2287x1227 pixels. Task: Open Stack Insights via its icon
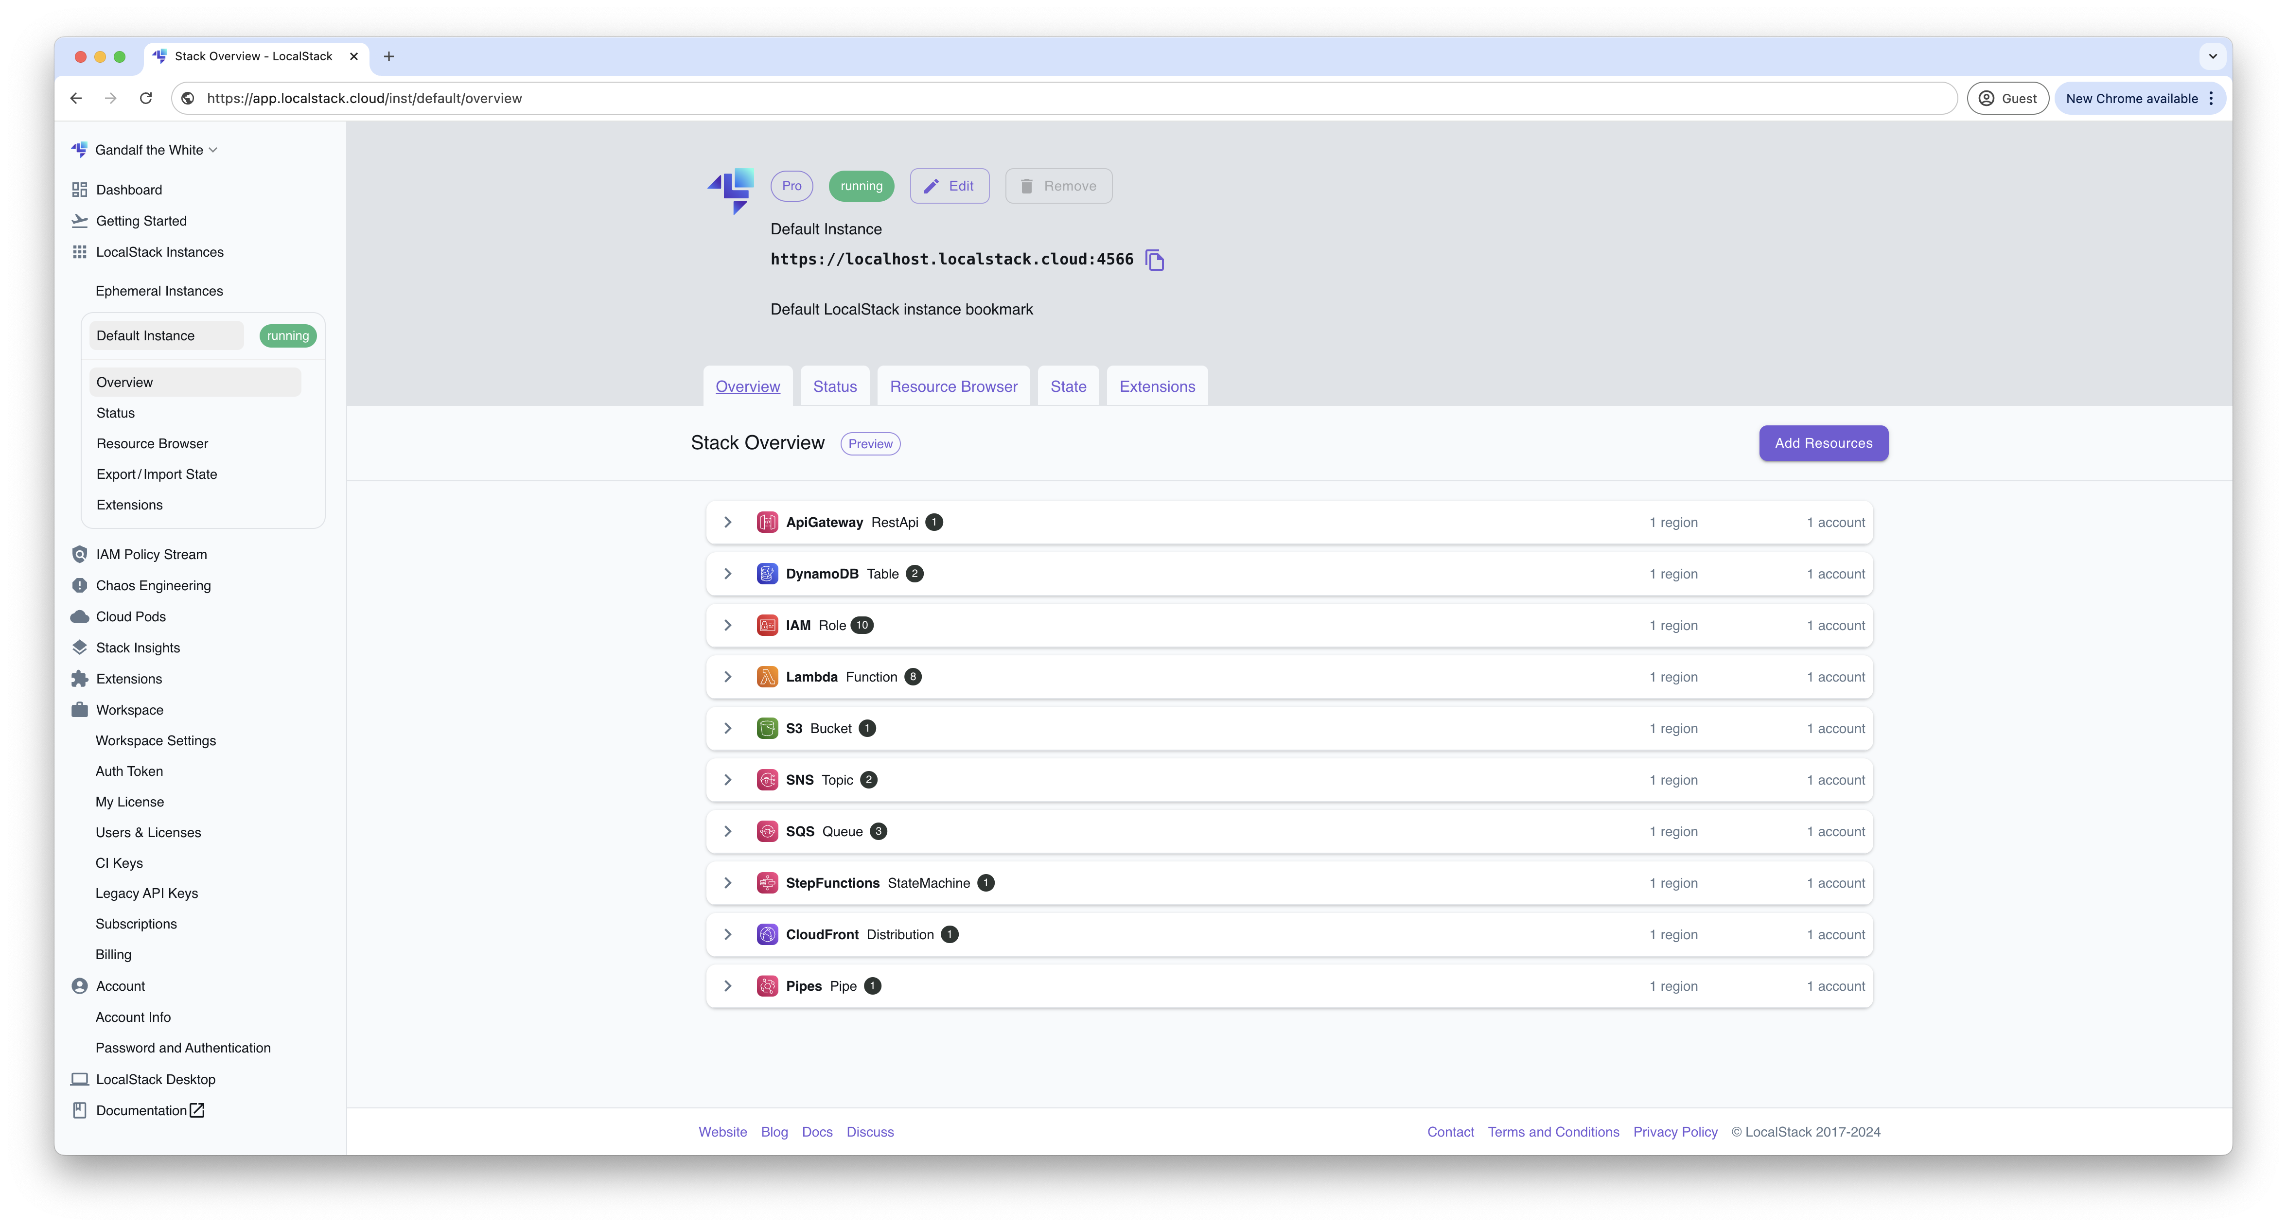pyautogui.click(x=80, y=647)
